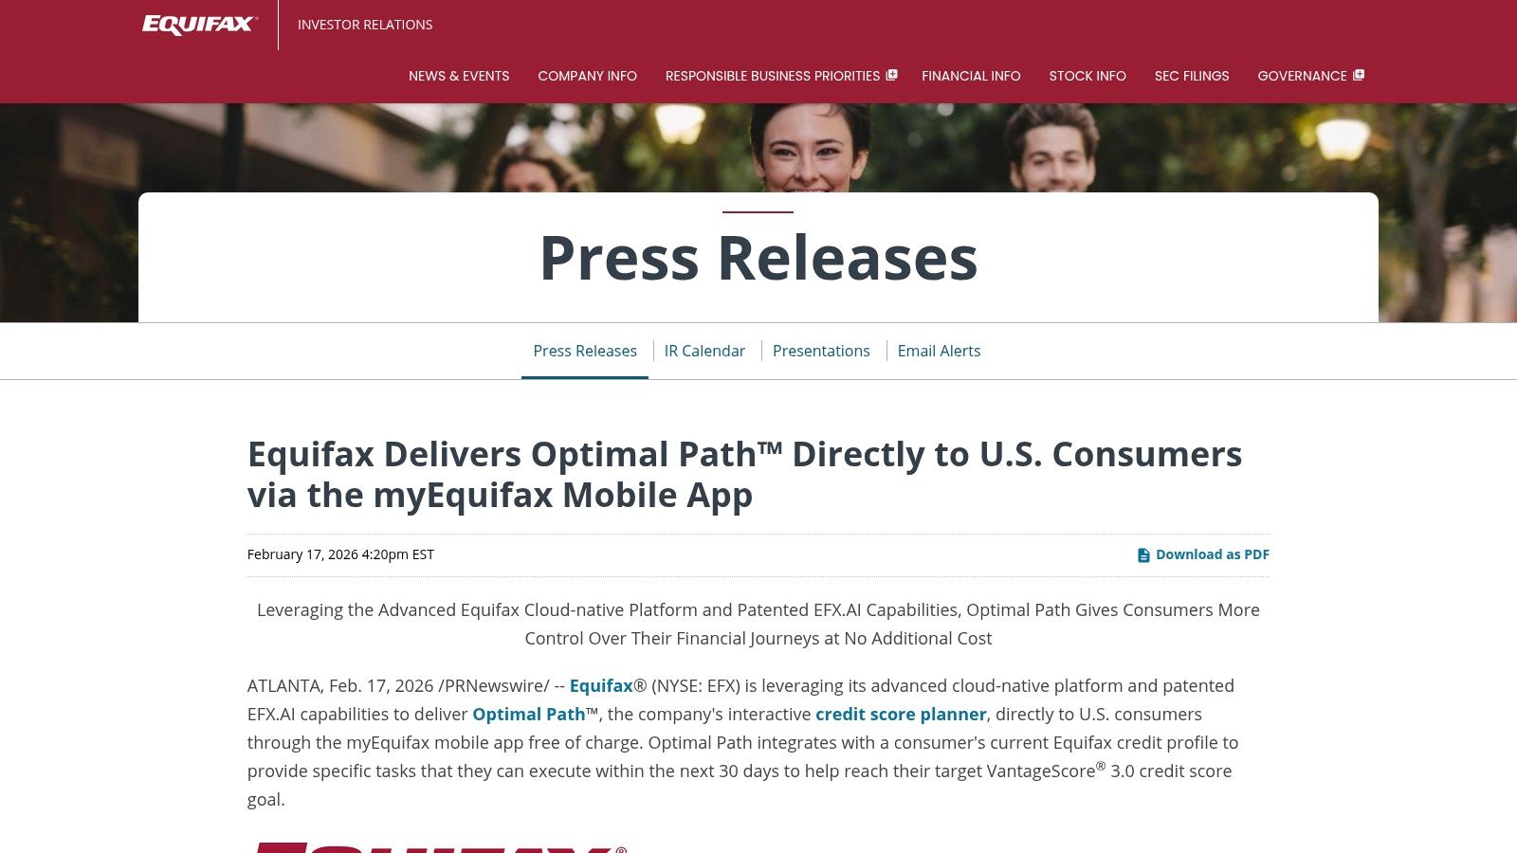The width and height of the screenshot is (1517, 853).
Task: Click the PDF document icon
Action: pyautogui.click(x=1143, y=555)
